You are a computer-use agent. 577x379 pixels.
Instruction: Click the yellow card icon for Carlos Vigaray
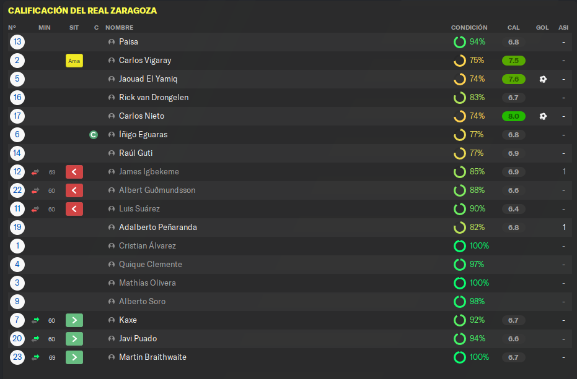click(x=74, y=61)
